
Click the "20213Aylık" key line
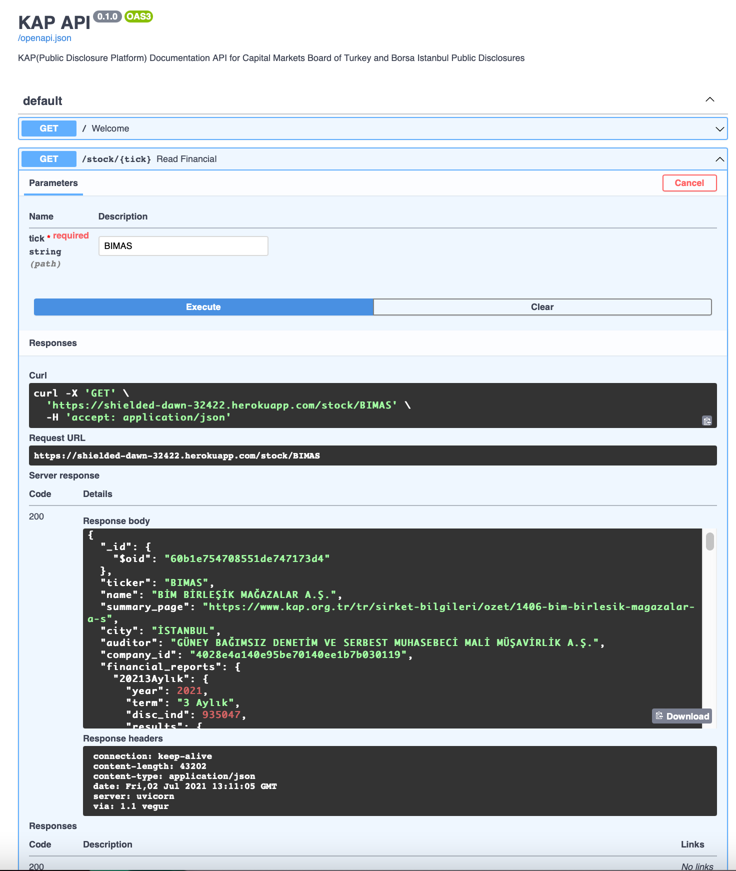click(x=161, y=678)
